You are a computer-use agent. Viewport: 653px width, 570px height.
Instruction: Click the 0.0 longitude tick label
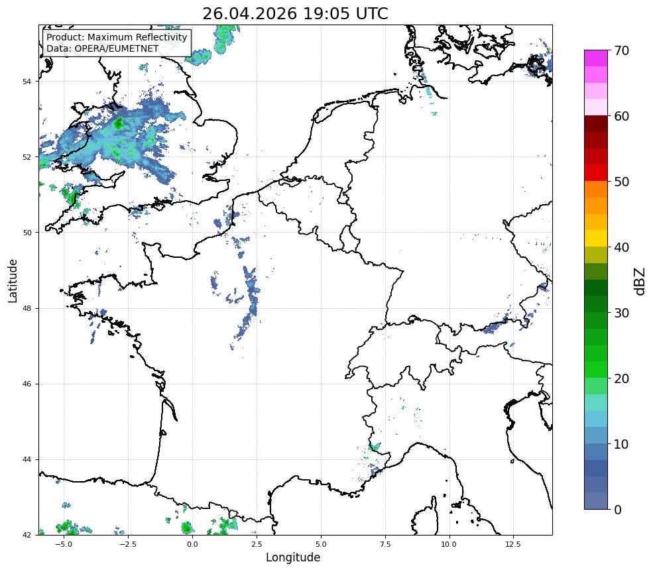click(x=192, y=544)
